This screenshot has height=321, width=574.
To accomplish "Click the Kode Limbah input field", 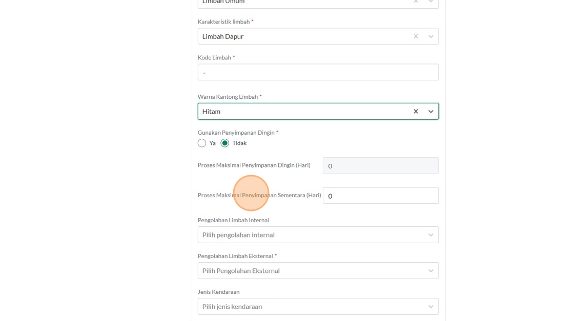I will tap(318, 72).
